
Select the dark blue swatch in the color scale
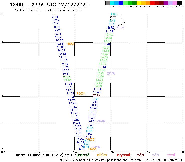tap(121, 3)
